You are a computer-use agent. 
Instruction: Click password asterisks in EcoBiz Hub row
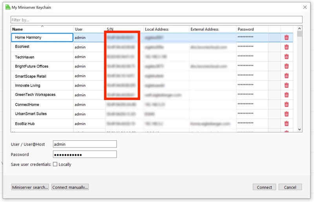tap(246, 123)
